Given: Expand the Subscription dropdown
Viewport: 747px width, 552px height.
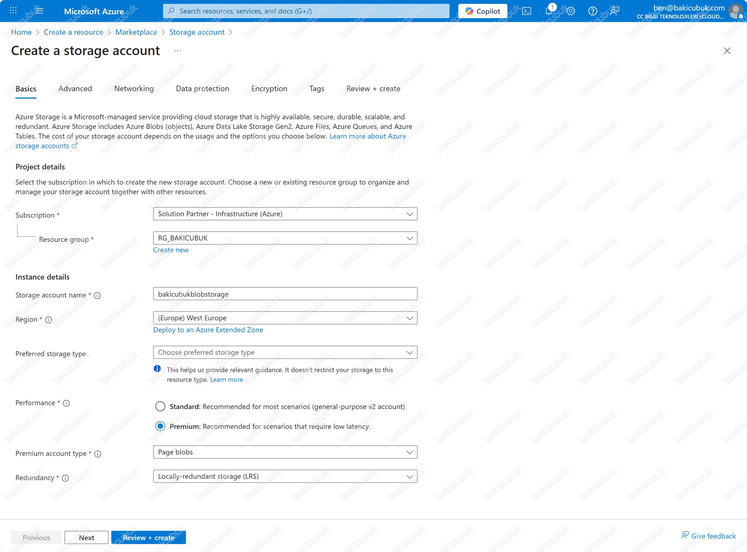Looking at the screenshot, I should 285,214.
